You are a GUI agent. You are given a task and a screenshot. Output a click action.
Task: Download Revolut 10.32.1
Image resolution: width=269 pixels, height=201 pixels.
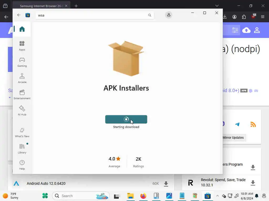point(253,183)
